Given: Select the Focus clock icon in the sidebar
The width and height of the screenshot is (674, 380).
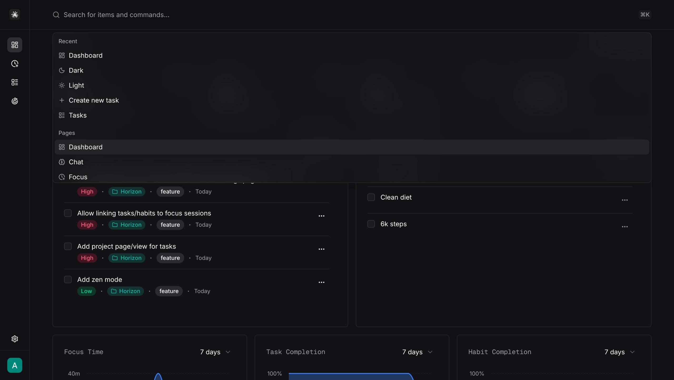Looking at the screenshot, I should point(14,63).
